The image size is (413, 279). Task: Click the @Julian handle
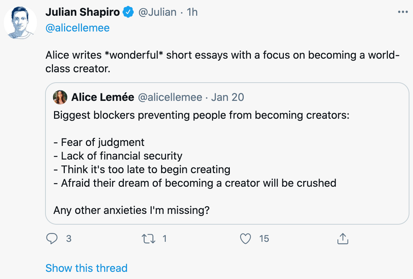tap(157, 12)
